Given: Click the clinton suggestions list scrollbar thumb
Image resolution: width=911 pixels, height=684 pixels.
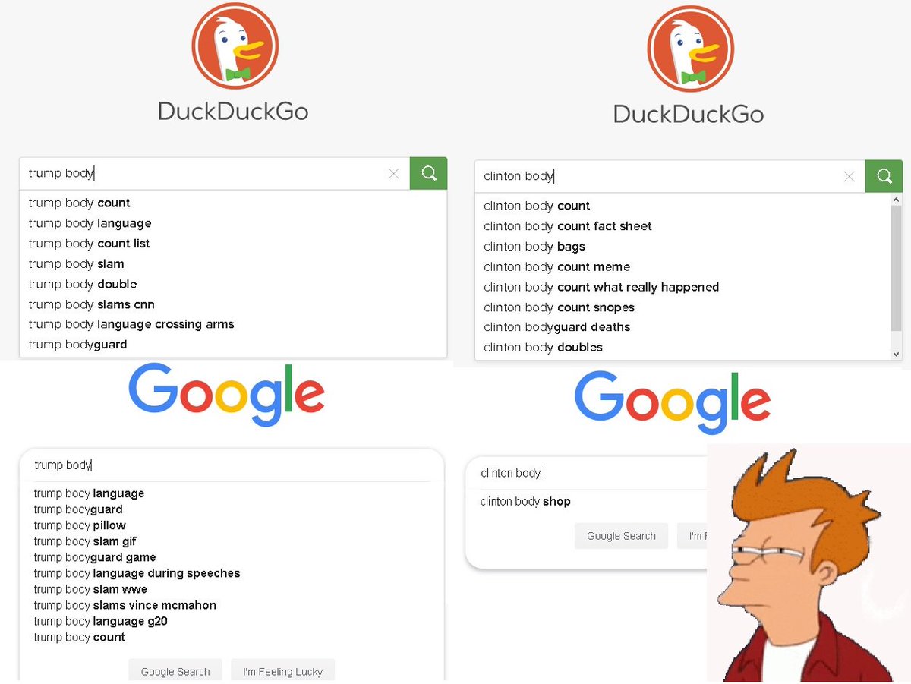Looking at the screenshot, I should [x=896, y=268].
